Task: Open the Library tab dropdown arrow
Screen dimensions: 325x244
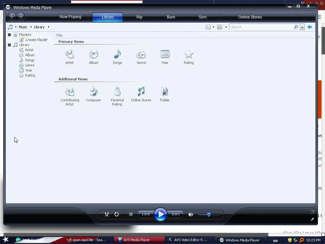Action: pos(108,21)
